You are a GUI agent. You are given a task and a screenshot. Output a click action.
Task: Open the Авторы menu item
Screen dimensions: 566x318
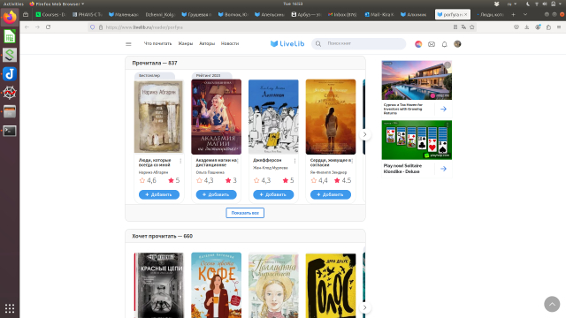tap(207, 43)
